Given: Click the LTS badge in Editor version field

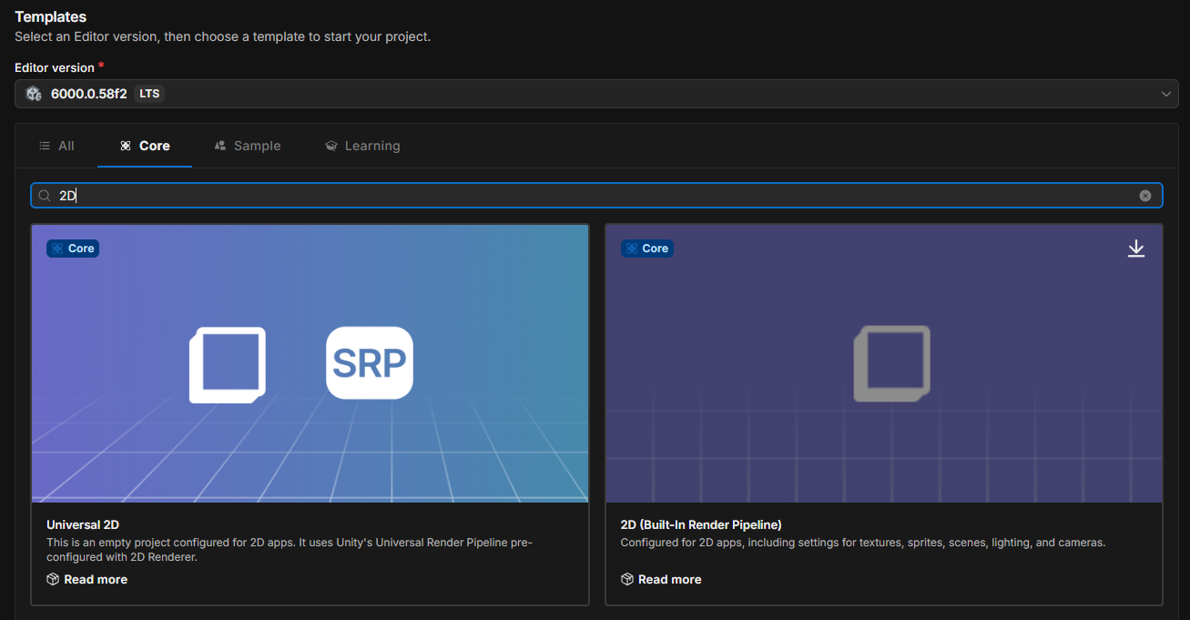Looking at the screenshot, I should (x=148, y=94).
